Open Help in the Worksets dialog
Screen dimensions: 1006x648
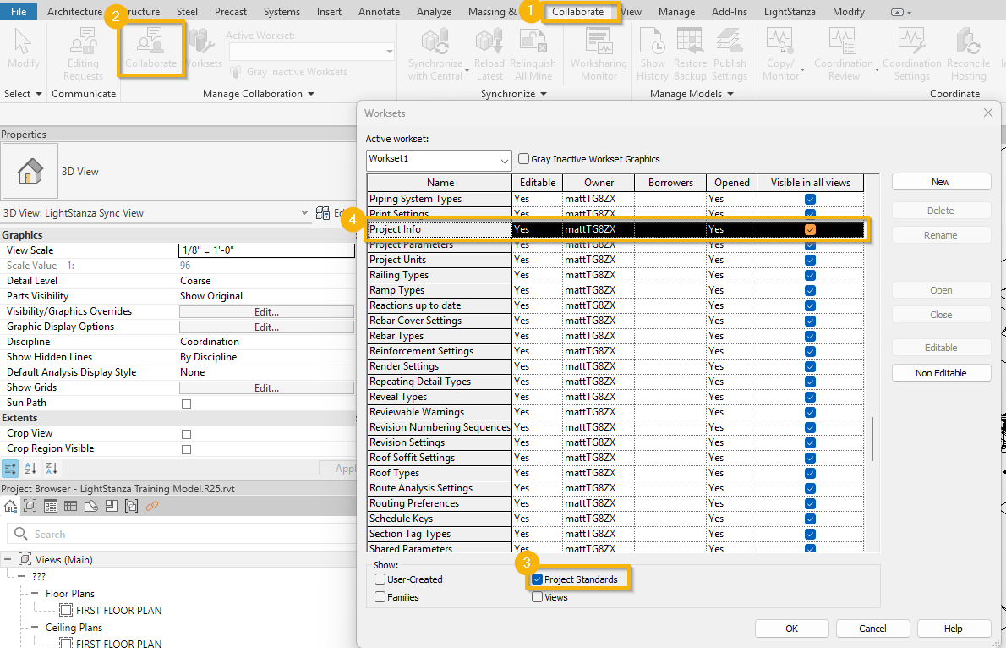(x=954, y=628)
